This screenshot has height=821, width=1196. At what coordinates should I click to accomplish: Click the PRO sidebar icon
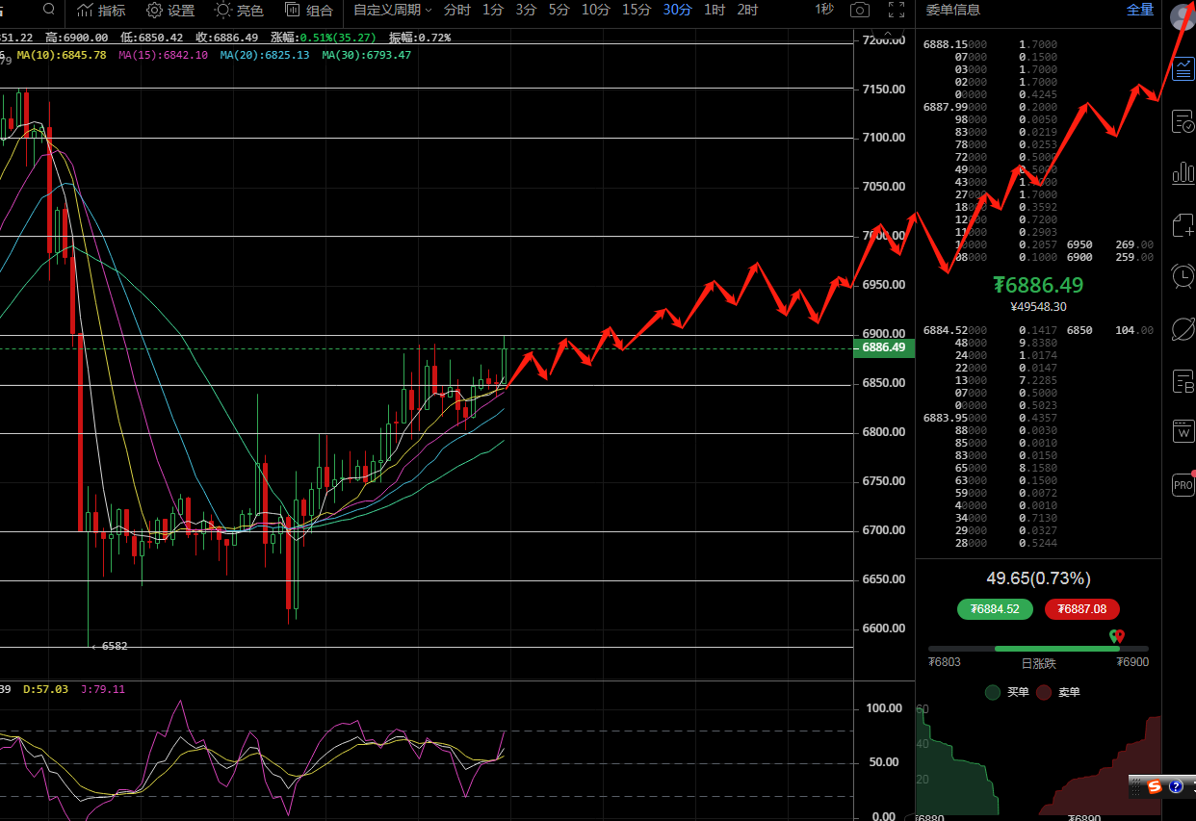tap(1183, 485)
